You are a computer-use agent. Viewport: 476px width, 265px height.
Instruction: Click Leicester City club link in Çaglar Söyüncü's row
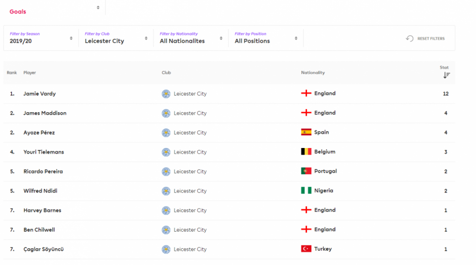tap(190, 249)
